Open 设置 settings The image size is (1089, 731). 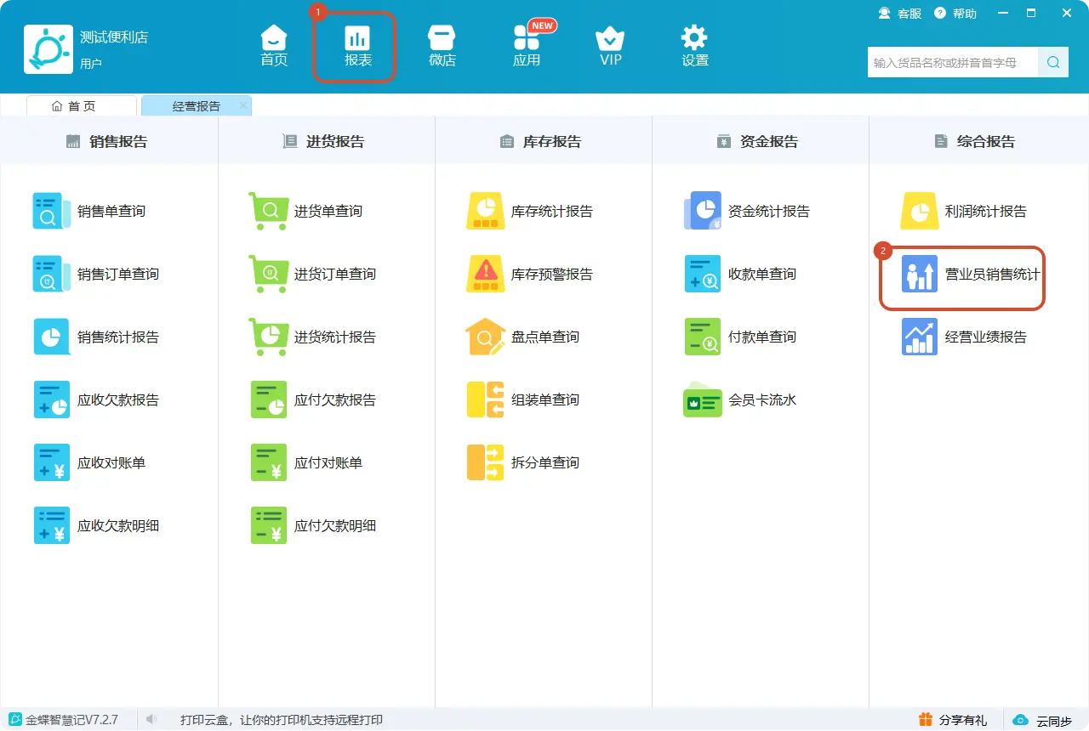click(x=695, y=47)
